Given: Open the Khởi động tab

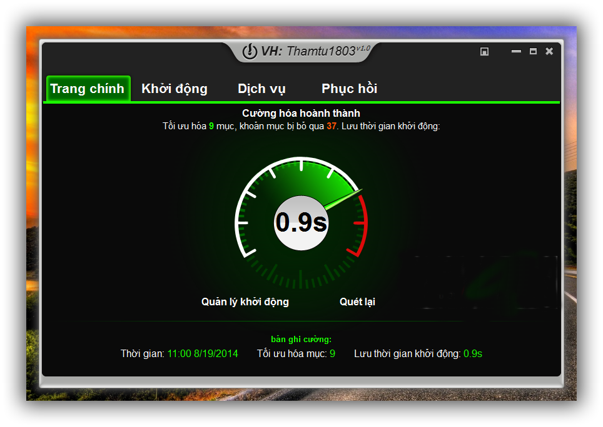Looking at the screenshot, I should pyautogui.click(x=175, y=89).
